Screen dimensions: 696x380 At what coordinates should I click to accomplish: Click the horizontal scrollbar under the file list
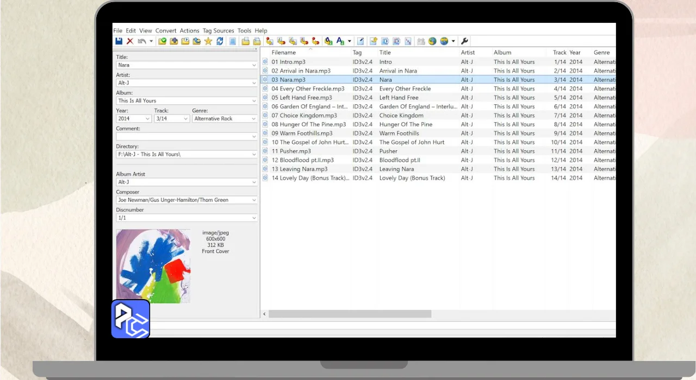click(350, 314)
